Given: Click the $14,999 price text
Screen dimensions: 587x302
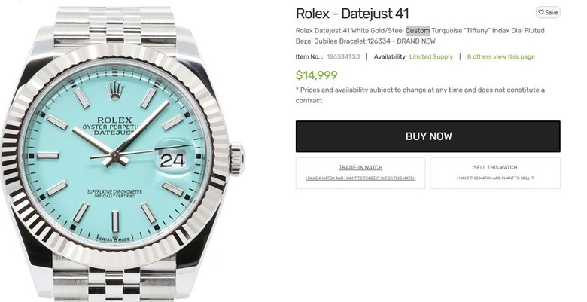Looking at the screenshot, I should tap(316, 75).
